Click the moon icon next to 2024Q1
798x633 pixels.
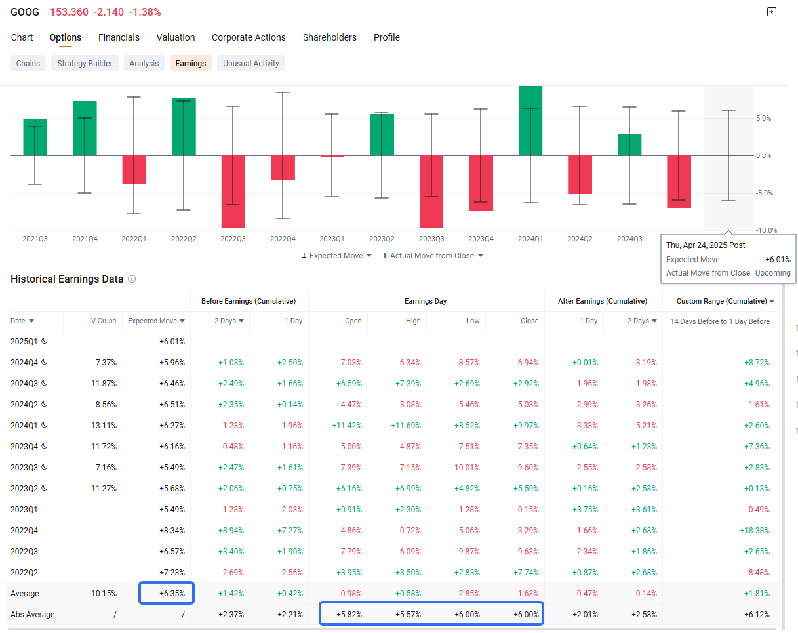pyautogui.click(x=45, y=426)
